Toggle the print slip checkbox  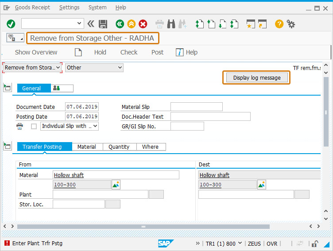[34, 126]
